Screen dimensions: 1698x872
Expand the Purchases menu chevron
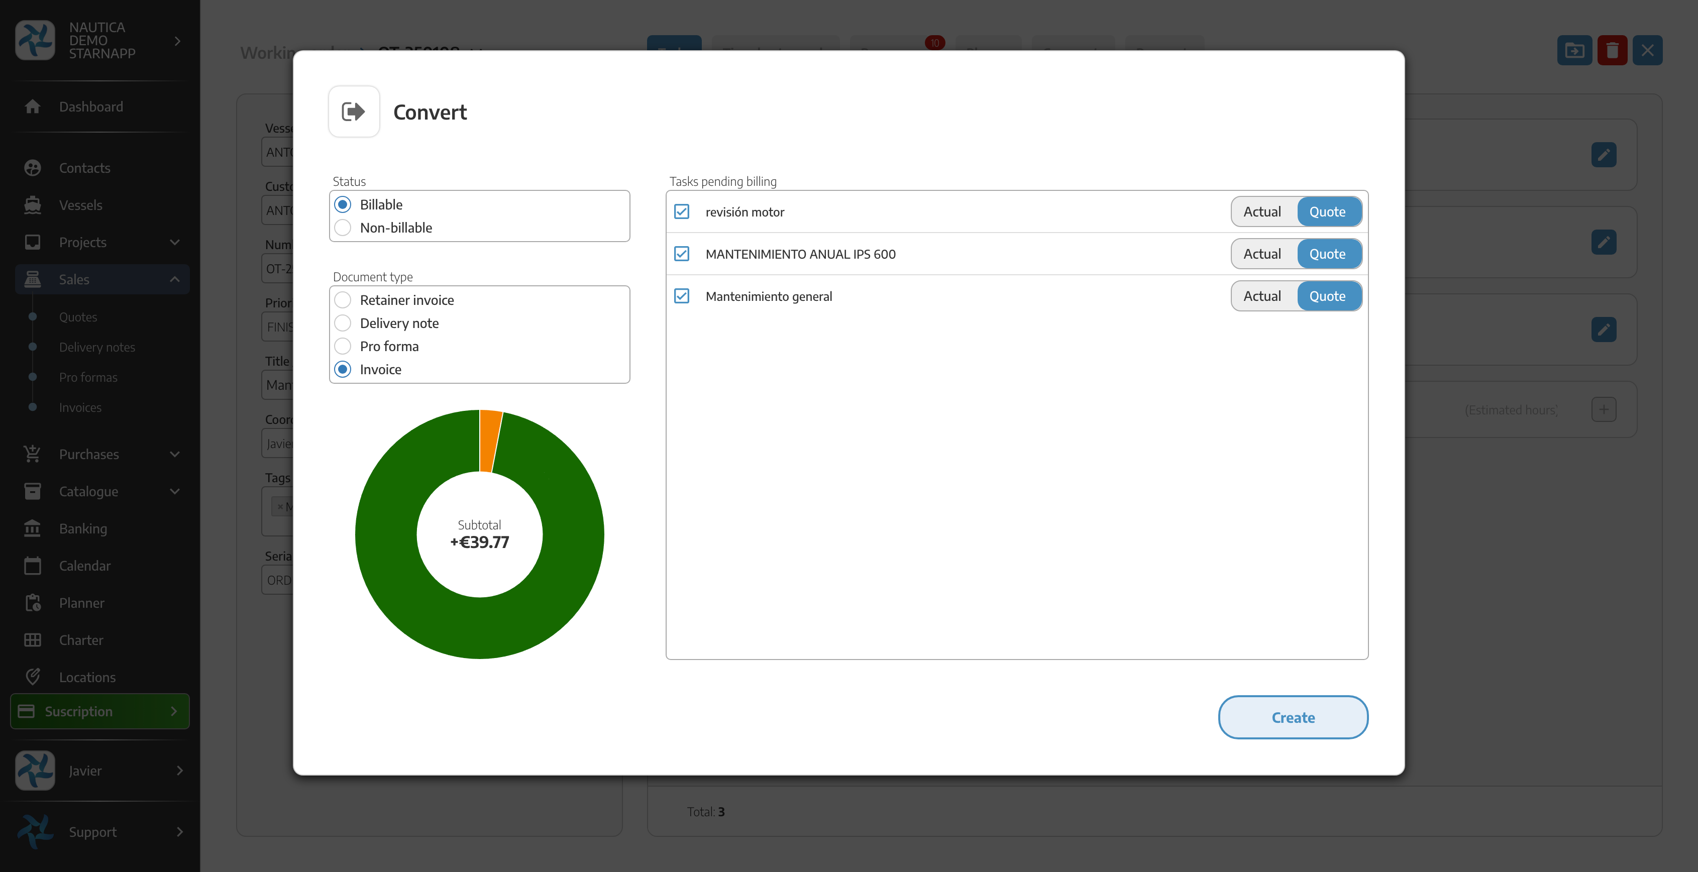175,454
